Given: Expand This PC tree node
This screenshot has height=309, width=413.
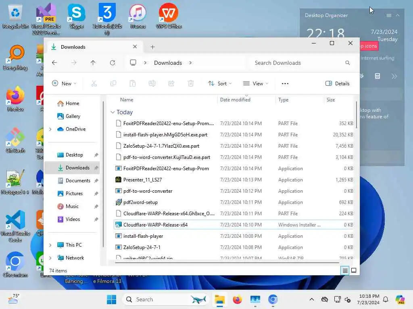Looking at the screenshot, I should pyautogui.click(x=50, y=245).
